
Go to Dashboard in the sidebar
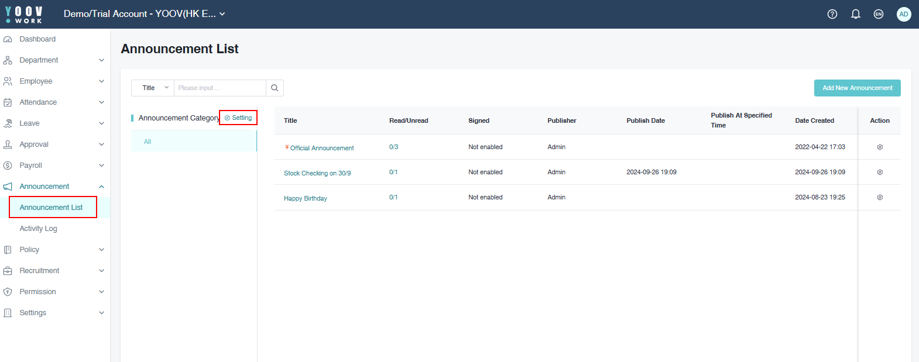(37, 39)
